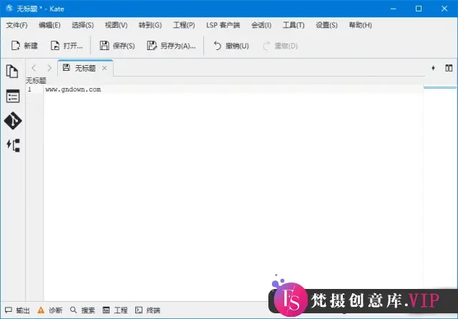Click the Kate app icon in title bar
The image size is (458, 319).
pyautogui.click(x=9, y=9)
